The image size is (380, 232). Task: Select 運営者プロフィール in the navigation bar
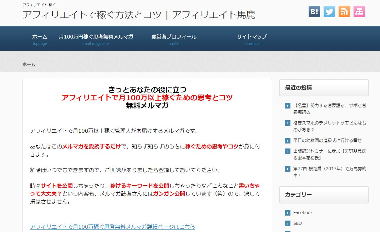point(174,37)
